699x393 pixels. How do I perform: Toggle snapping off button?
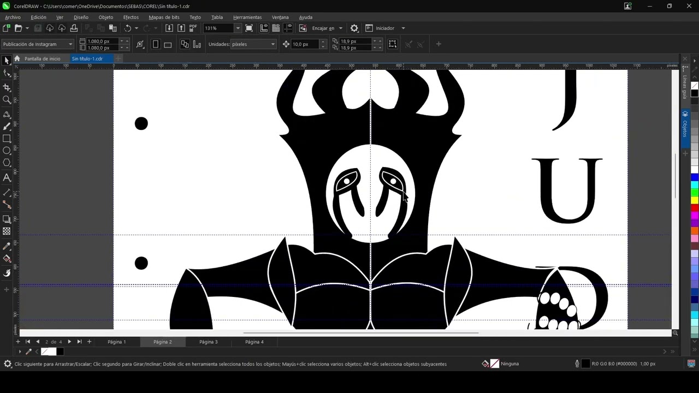303,28
